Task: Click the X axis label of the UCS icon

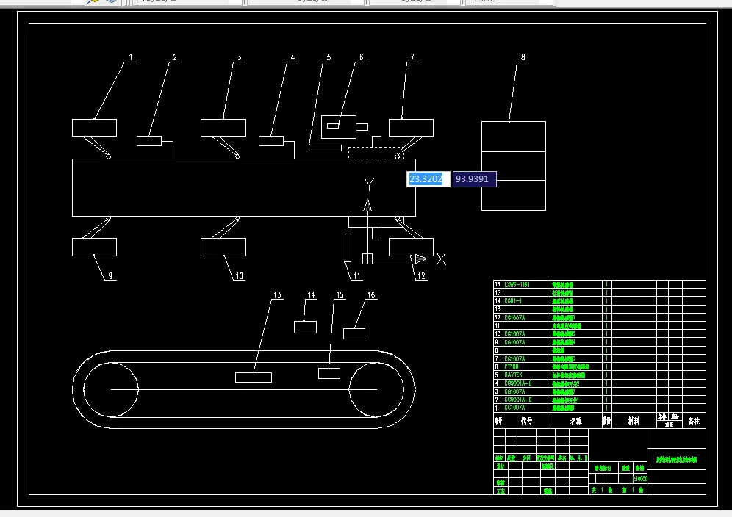Action: click(441, 259)
